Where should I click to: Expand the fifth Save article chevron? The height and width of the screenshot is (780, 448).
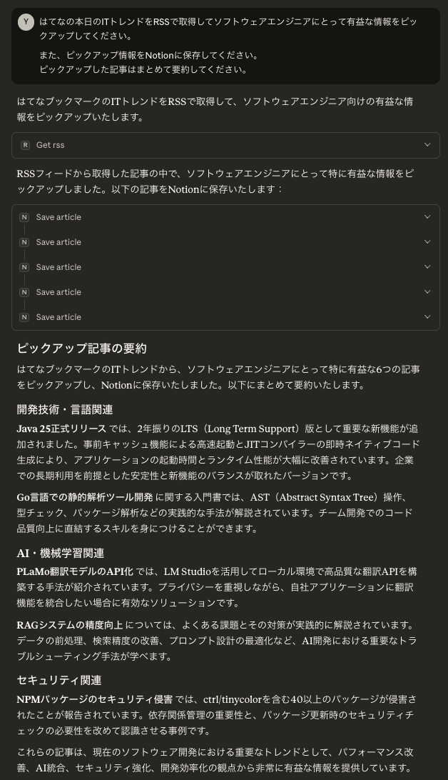[x=427, y=316]
